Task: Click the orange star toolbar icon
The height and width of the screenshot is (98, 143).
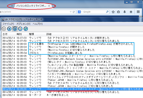Action: pyautogui.click(x=20, y=29)
